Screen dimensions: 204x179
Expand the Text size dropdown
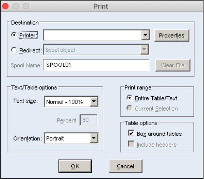(94, 102)
